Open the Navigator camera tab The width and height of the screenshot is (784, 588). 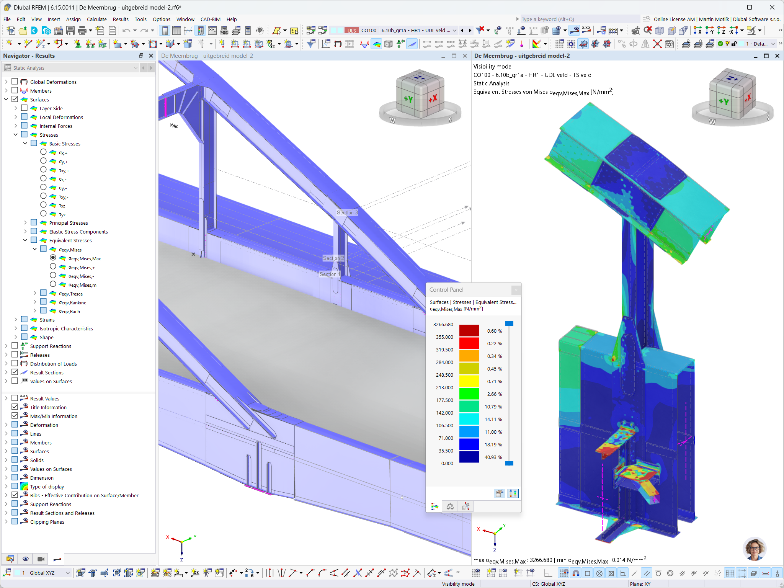[41, 559]
